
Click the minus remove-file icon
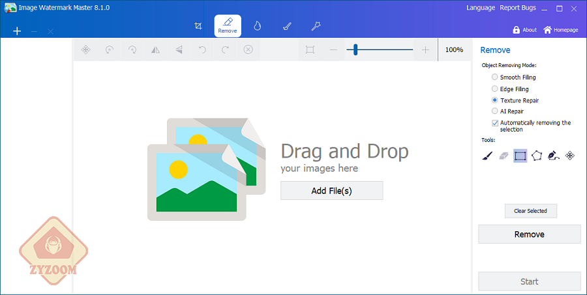(x=34, y=31)
